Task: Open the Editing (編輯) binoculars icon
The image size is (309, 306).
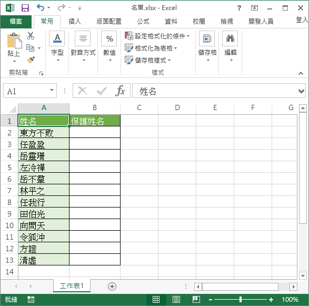Action: click(230, 38)
